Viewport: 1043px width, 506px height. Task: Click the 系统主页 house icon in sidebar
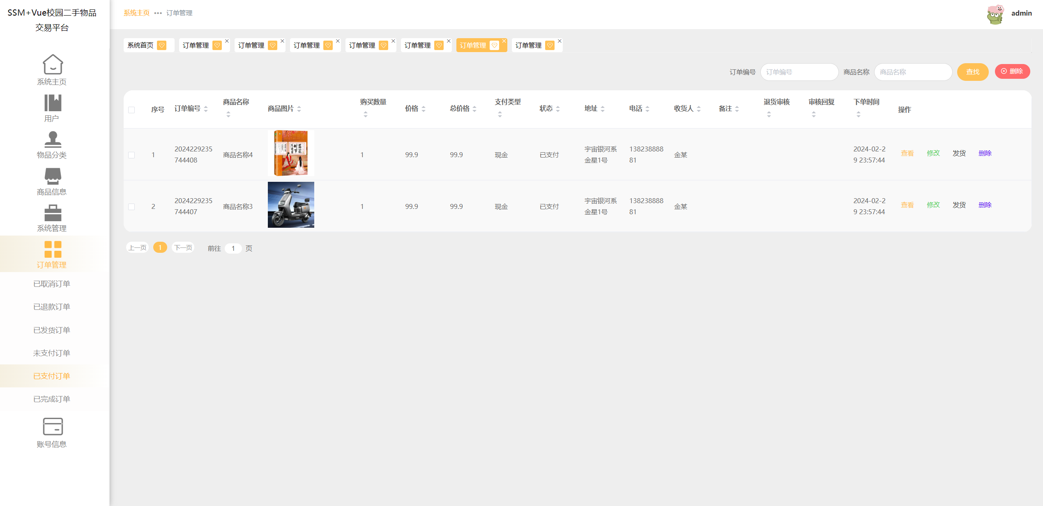point(53,64)
